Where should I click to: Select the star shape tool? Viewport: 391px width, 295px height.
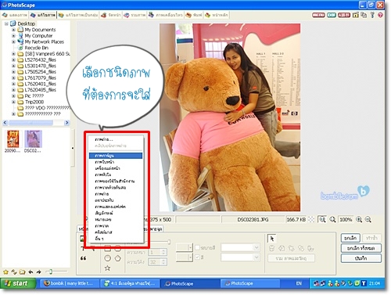107,268
